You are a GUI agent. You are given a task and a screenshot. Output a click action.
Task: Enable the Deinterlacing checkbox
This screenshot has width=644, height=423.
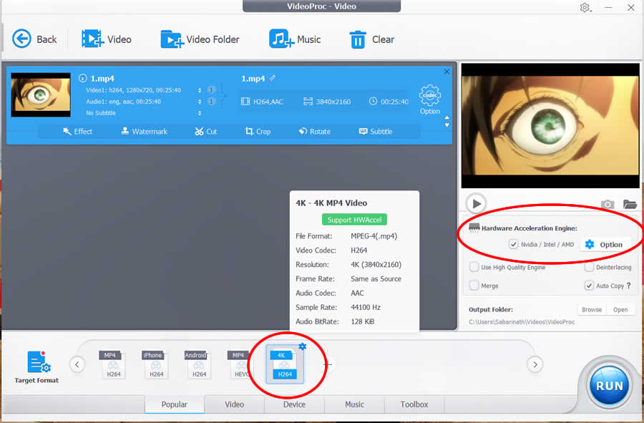click(589, 267)
